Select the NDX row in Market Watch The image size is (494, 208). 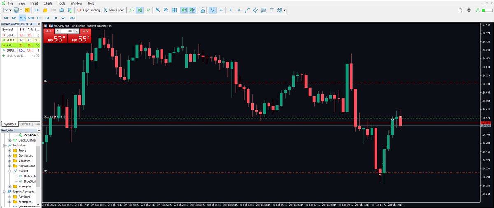pyautogui.click(x=21, y=40)
